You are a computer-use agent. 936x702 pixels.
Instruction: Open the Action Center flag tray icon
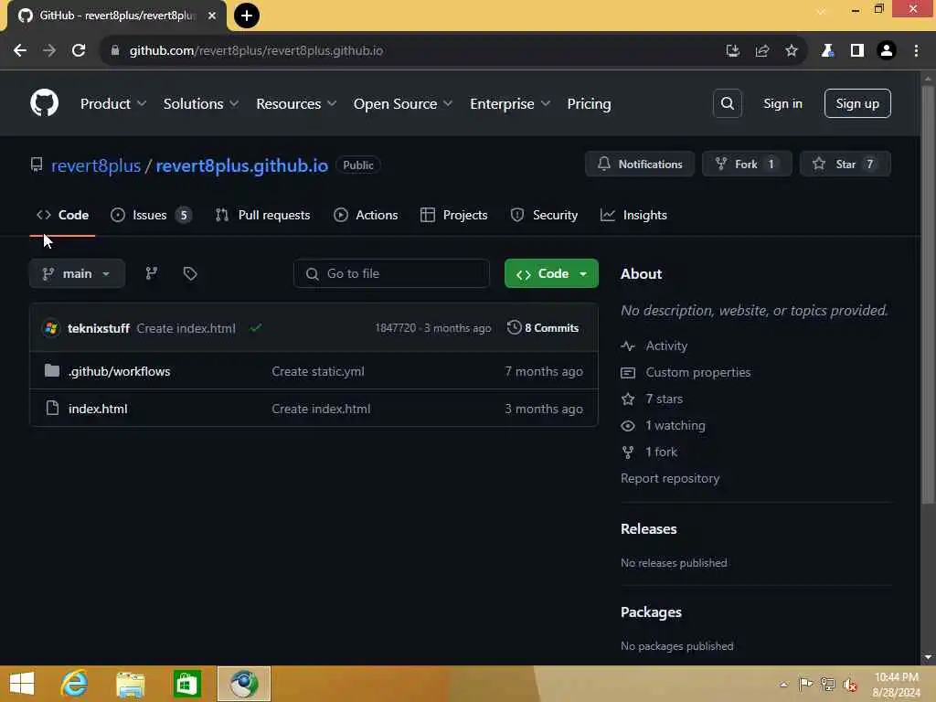click(805, 684)
